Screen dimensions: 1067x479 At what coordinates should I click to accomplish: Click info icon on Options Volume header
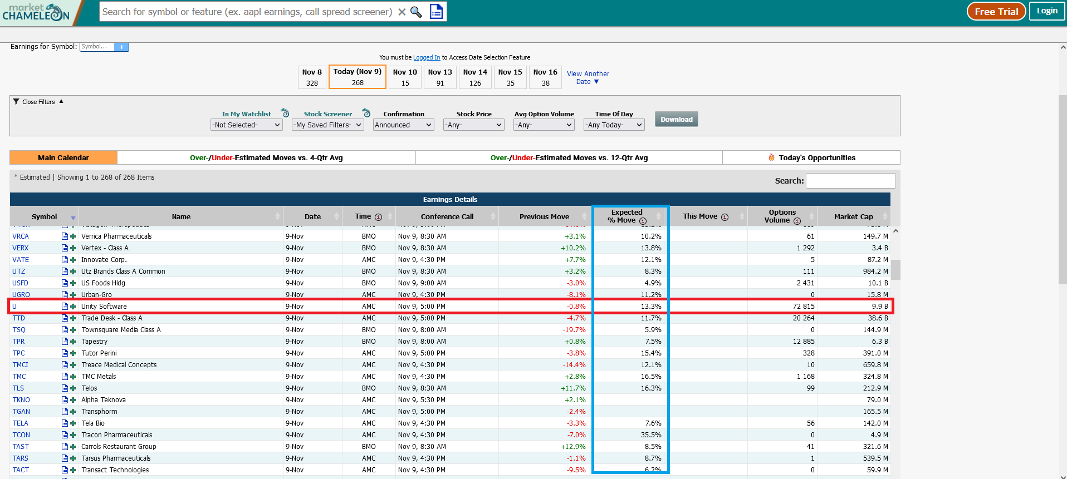point(797,221)
